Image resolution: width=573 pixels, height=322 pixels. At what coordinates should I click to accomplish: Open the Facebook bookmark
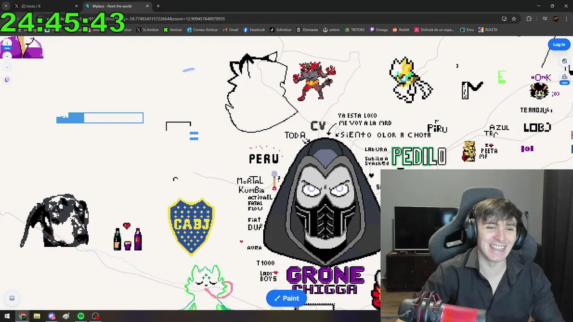coord(254,30)
